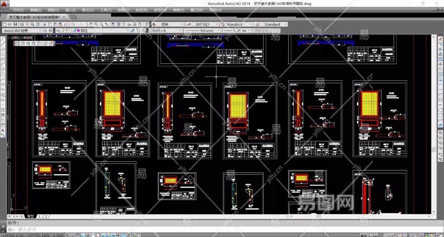This screenshot has width=444, height=237.
Task: Toggle Dynamic Input in status bar
Action: coord(114,235)
